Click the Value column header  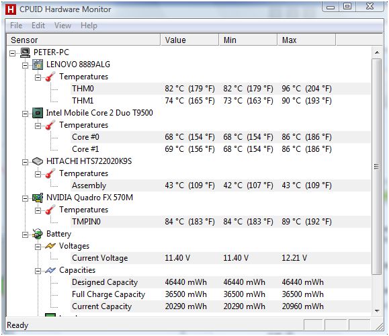[189, 40]
